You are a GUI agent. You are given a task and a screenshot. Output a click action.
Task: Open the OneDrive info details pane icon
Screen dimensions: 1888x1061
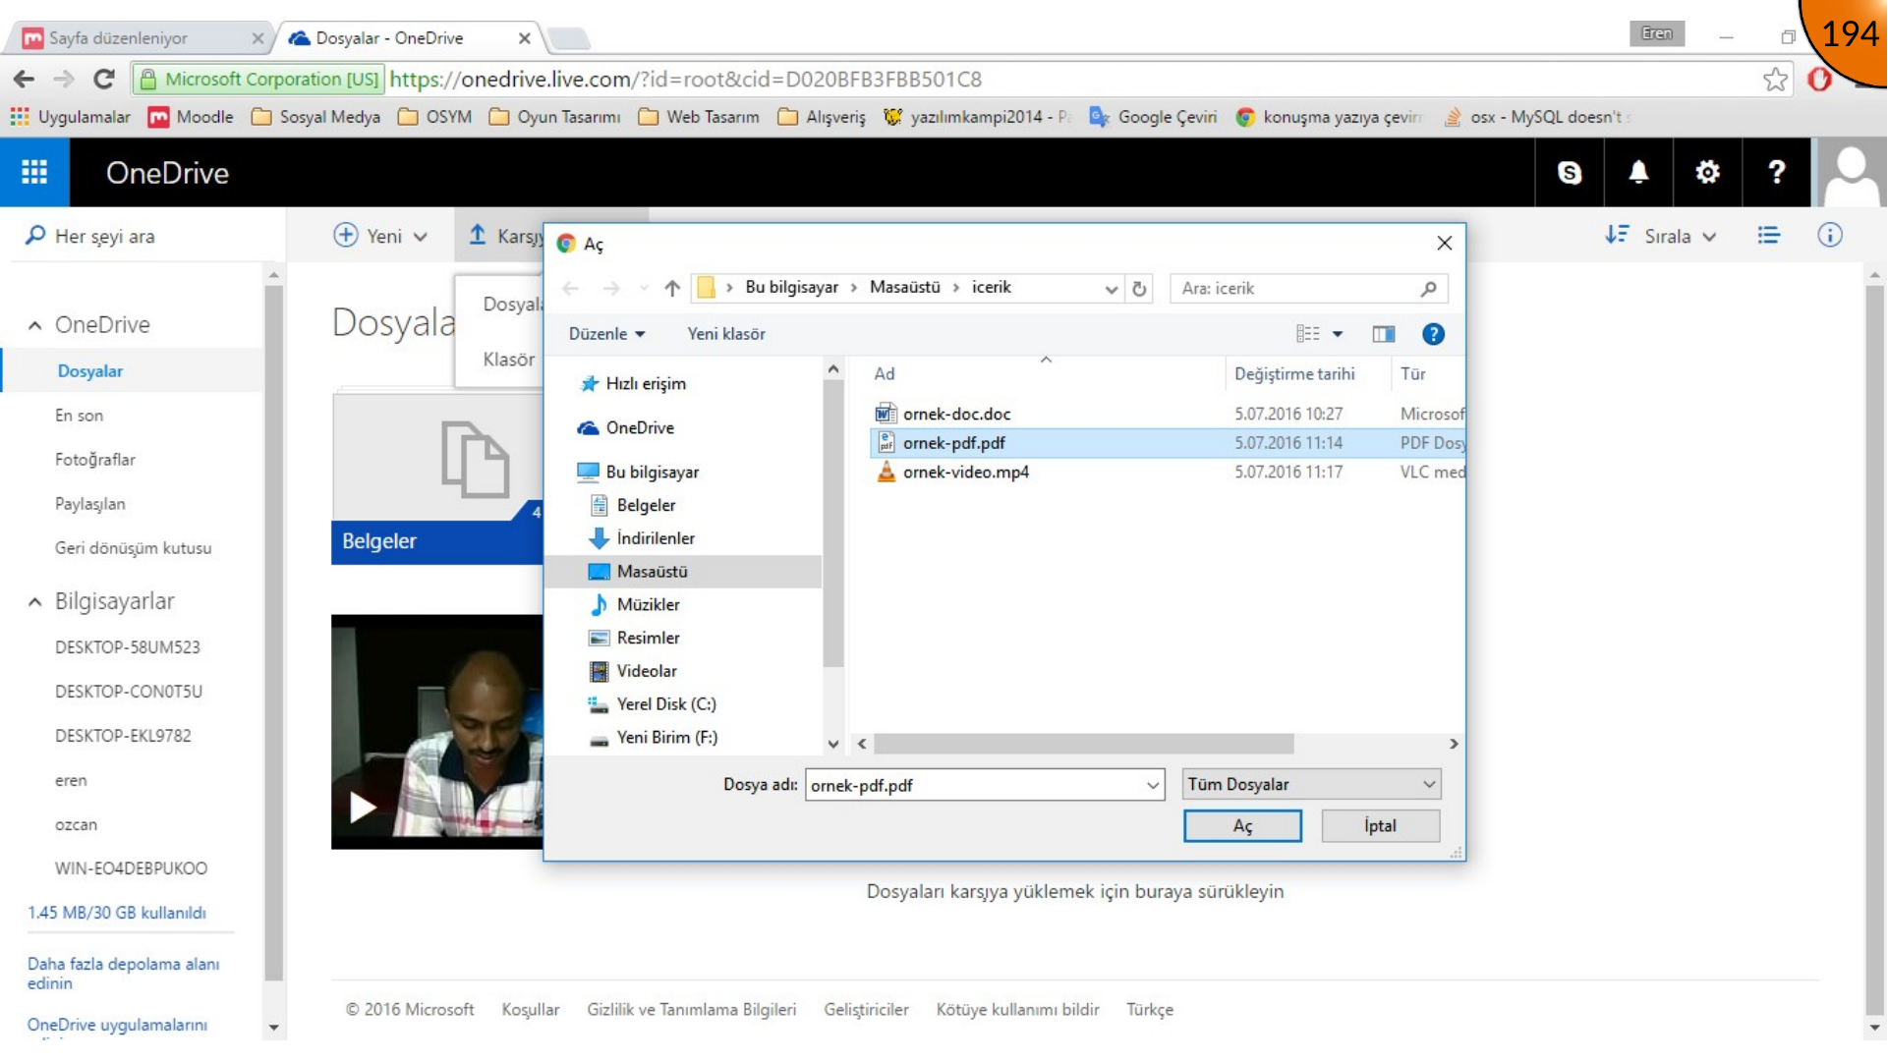pos(1830,235)
